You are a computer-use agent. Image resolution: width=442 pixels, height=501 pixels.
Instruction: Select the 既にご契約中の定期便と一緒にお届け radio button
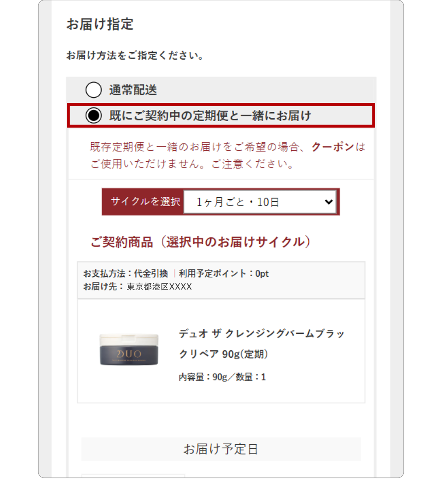pos(94,116)
